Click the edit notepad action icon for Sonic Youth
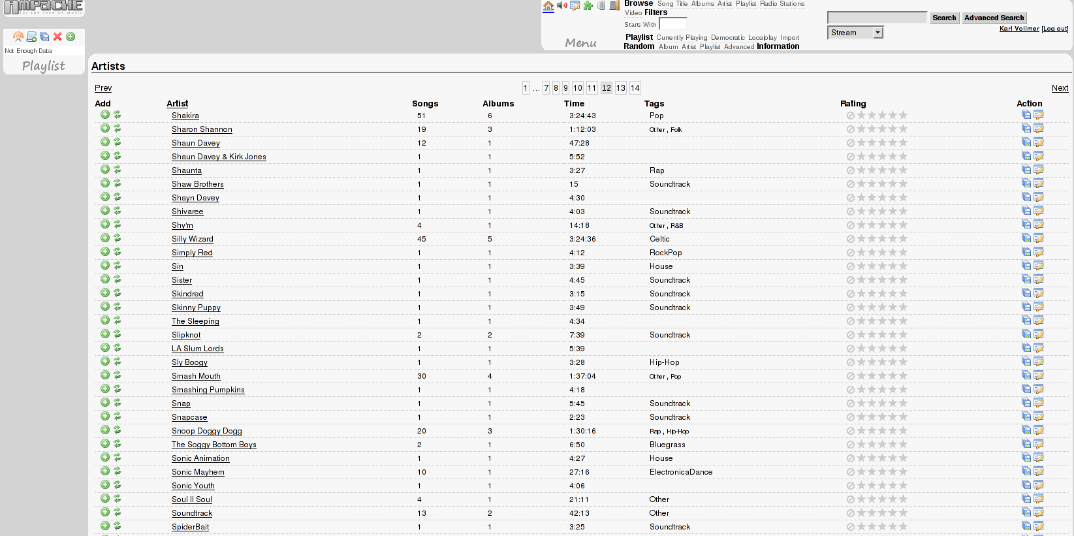This screenshot has height=536, width=1074. (x=1039, y=485)
